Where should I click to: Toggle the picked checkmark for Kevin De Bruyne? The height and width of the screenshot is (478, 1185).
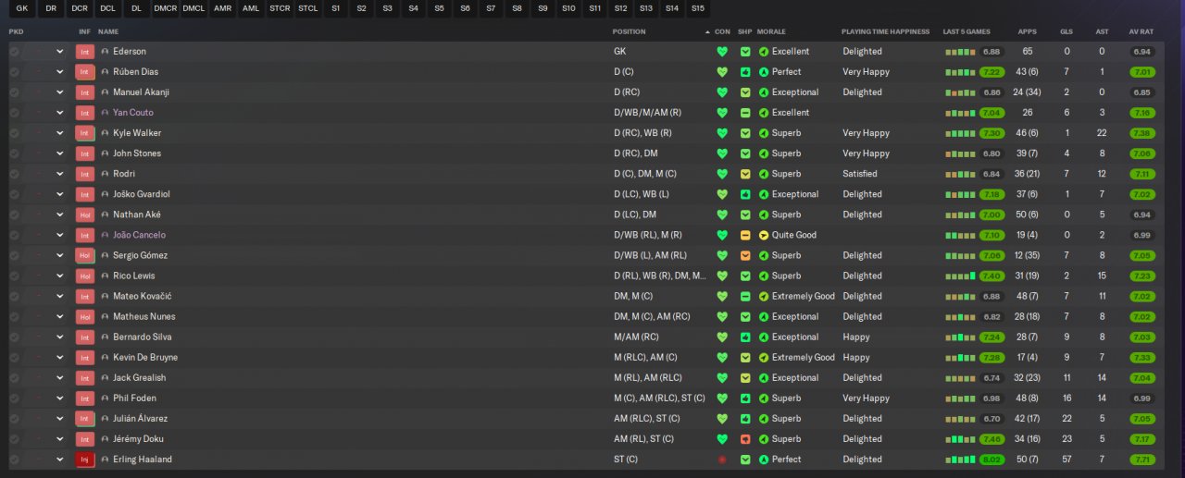14,358
